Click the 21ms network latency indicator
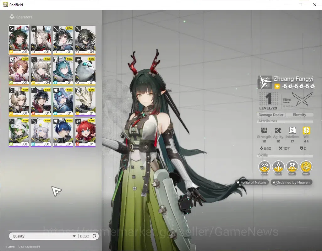The image size is (322, 251). click(x=10, y=247)
